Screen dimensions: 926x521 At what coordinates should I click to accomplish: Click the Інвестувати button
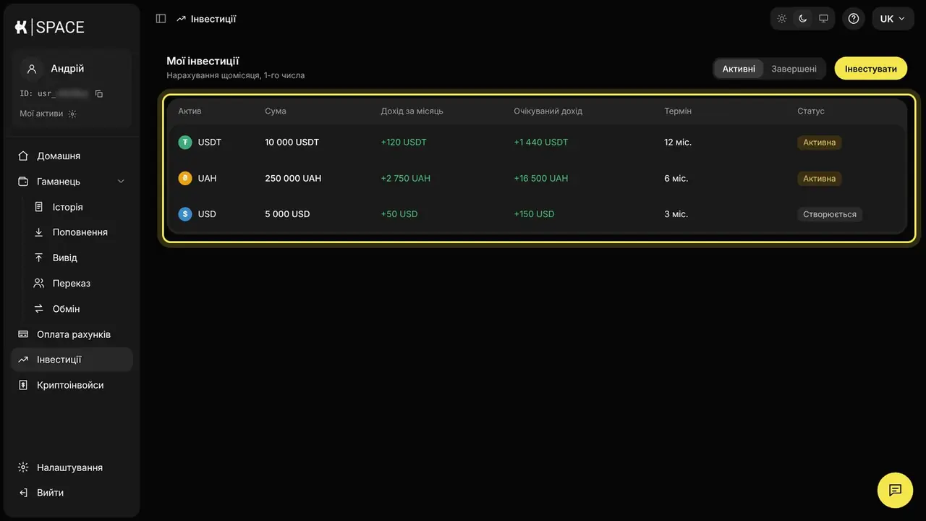tap(871, 69)
